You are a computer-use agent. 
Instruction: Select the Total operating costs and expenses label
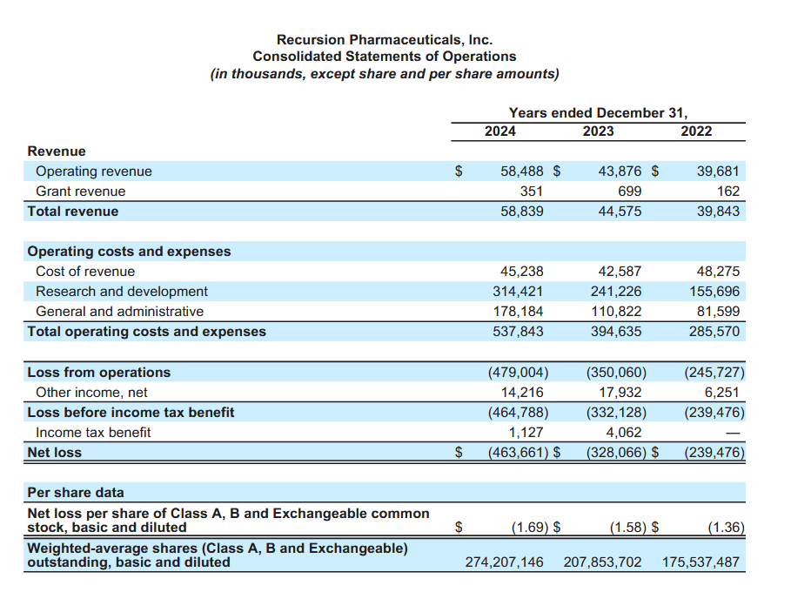pyautogui.click(x=147, y=332)
